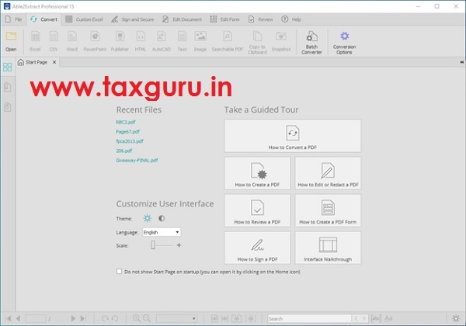This screenshot has height=326, width=466.
Task: Jump to the last page
Action: (84, 318)
